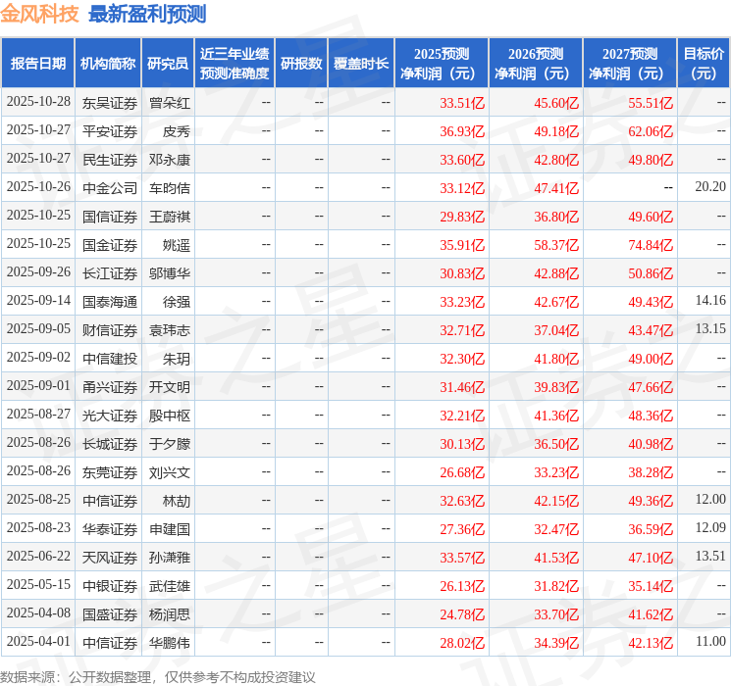The width and height of the screenshot is (731, 686).
Task: Select the 2026预测净利润 column header
Action: pyautogui.click(x=536, y=64)
